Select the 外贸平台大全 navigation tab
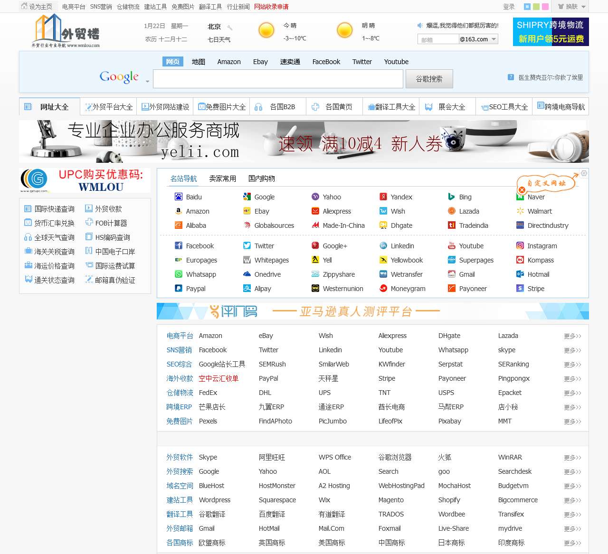Screen dimensions: 608x554 point(108,107)
